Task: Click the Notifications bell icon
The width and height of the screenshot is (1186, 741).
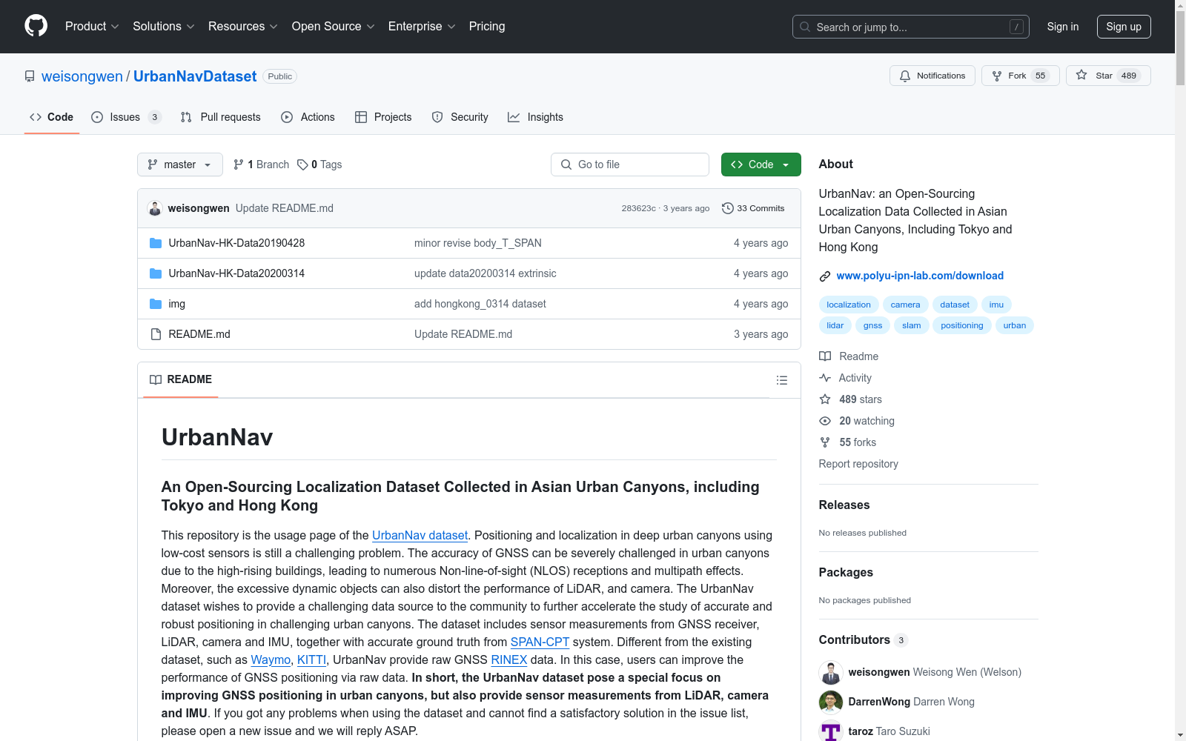Action: tap(905, 76)
